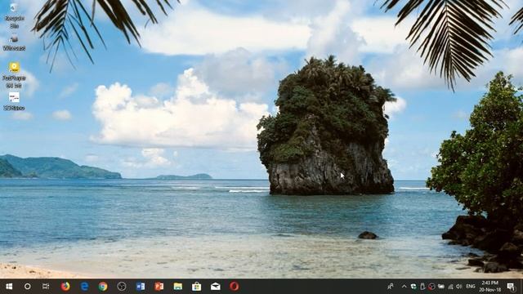
Task: Open the People icon in taskbar
Action: point(391,287)
